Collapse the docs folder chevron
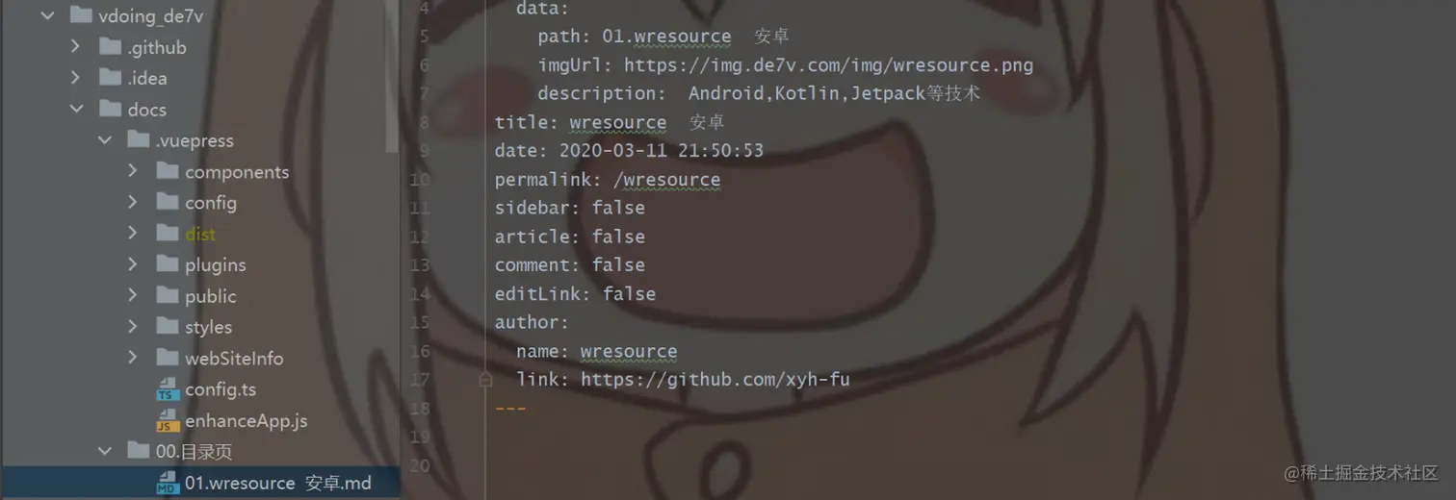Viewport: 1456px width, 500px height. pyautogui.click(x=76, y=109)
